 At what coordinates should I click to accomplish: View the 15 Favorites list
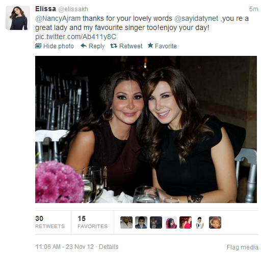pyautogui.click(x=92, y=222)
